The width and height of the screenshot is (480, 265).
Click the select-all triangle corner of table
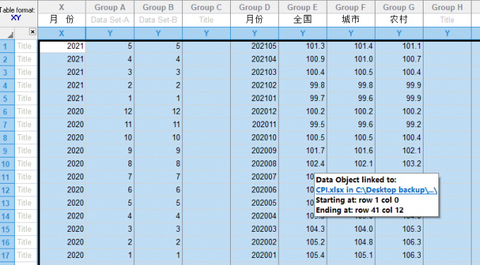[10, 35]
